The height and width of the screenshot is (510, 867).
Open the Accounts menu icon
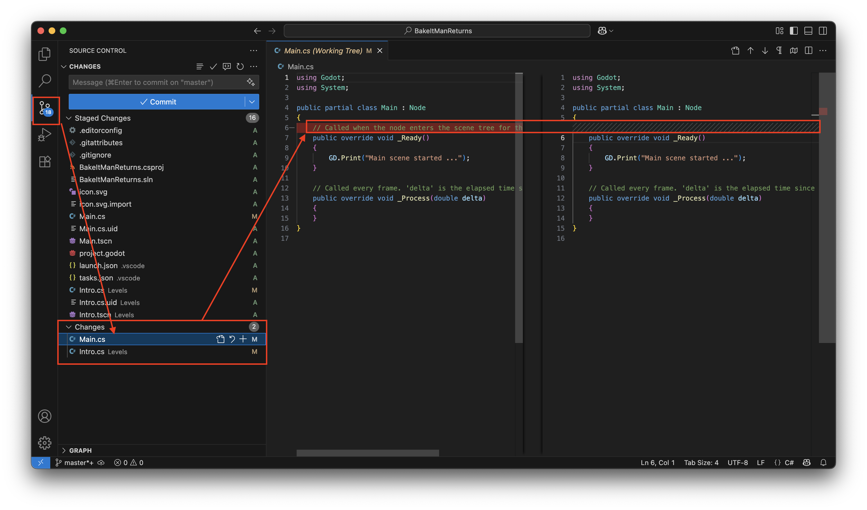pos(45,416)
